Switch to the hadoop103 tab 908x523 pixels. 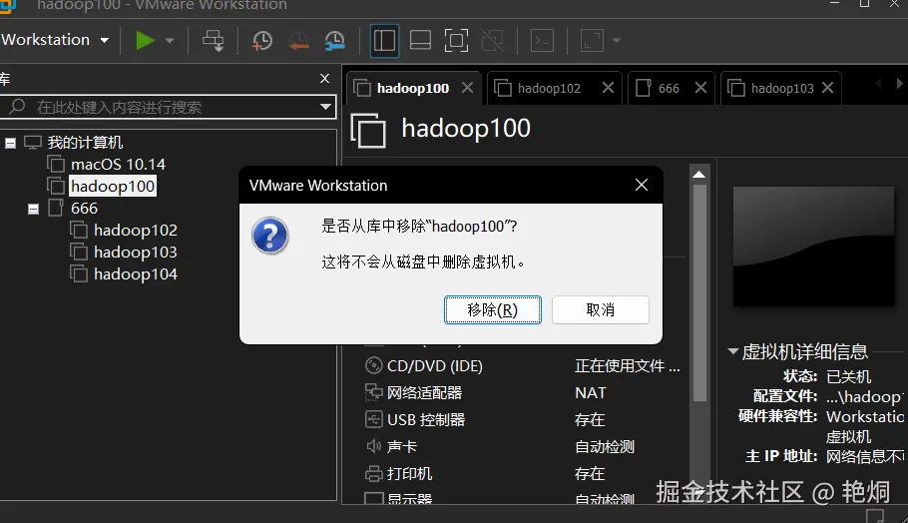(x=781, y=88)
